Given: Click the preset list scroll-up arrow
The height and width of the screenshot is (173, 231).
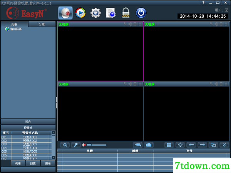Looking at the screenshot, I should (x=54, y=133).
